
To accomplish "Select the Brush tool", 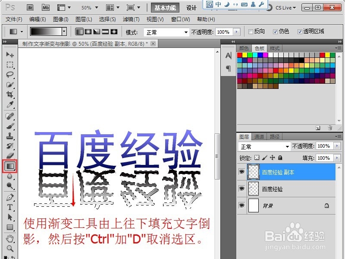I will click(x=9, y=126).
